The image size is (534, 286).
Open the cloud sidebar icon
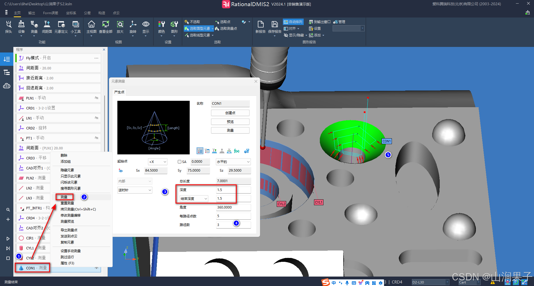click(x=7, y=86)
